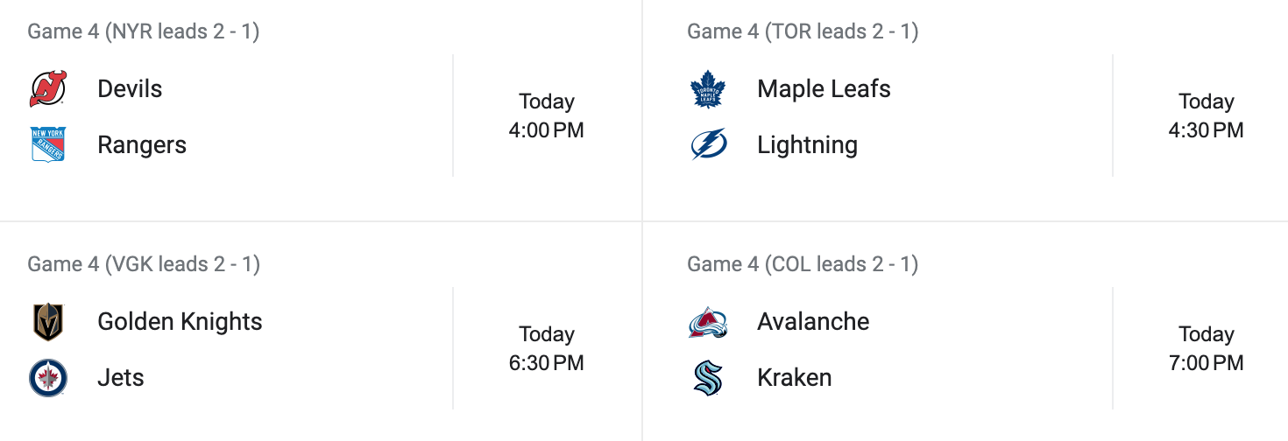The height and width of the screenshot is (441, 1288).
Task: Select the Vegas Golden Knights logo
Action: coord(47,322)
